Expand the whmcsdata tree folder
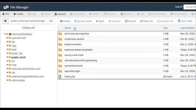 (7, 80)
